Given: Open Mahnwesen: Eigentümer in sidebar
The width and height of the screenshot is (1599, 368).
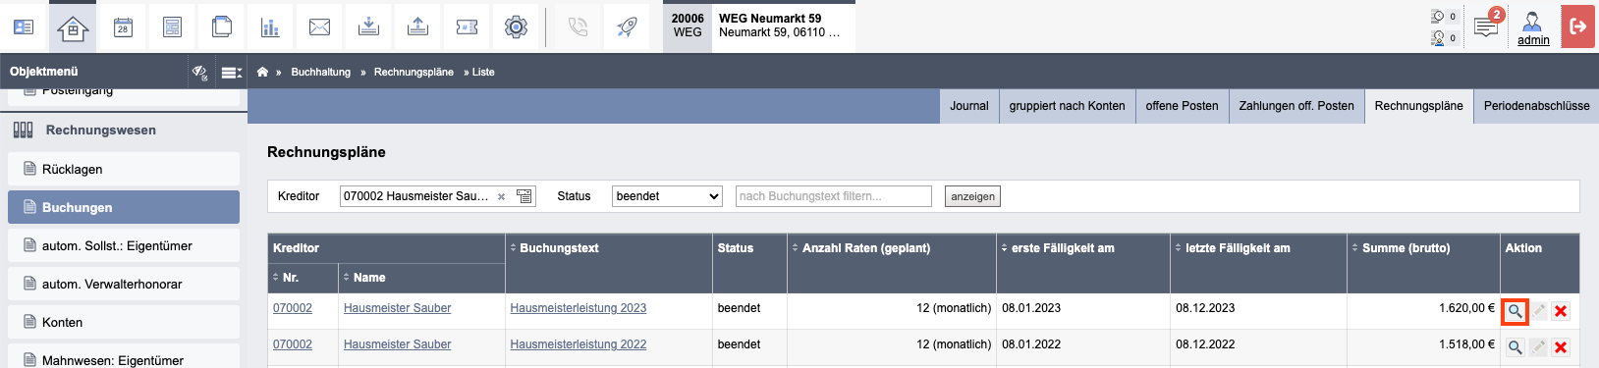Looking at the screenshot, I should coord(124,357).
